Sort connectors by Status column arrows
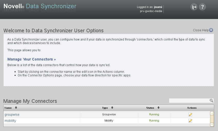The height and width of the screenshot is (131, 218). point(158,108)
